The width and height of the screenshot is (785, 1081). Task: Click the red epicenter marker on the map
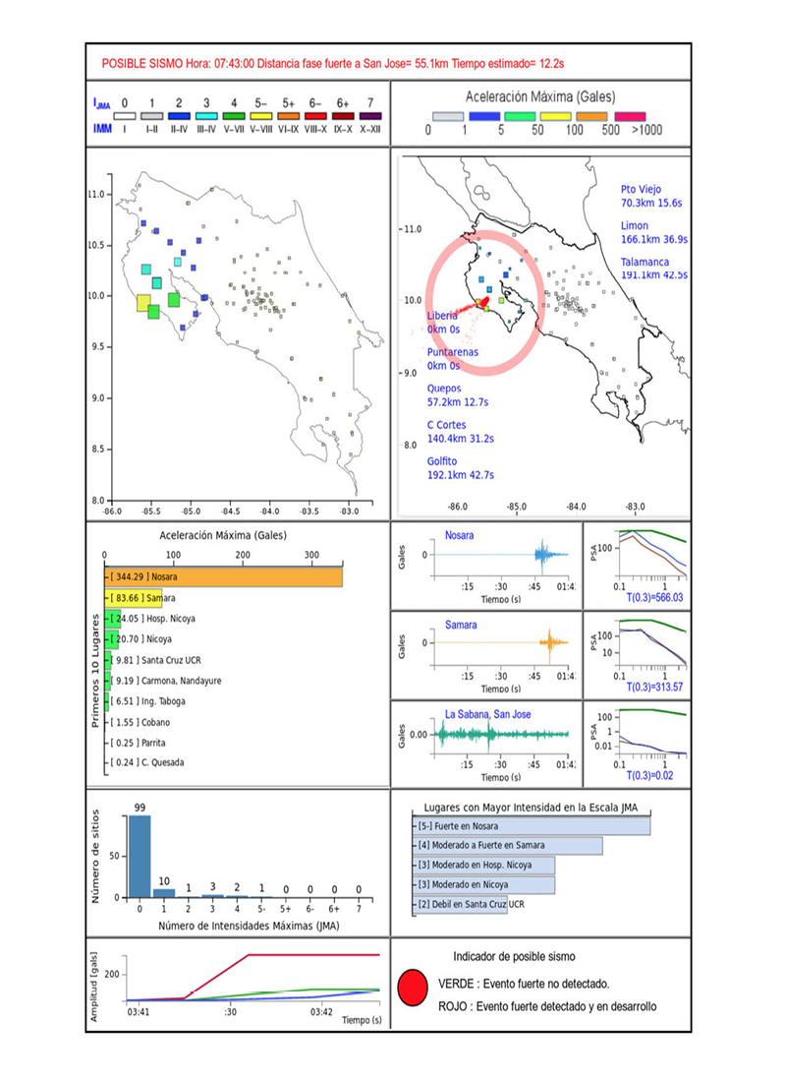[484, 302]
